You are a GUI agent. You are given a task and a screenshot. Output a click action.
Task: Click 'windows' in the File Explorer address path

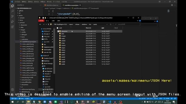point(84,24)
